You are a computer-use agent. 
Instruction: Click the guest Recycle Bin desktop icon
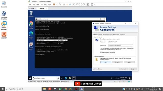tap(31, 14)
